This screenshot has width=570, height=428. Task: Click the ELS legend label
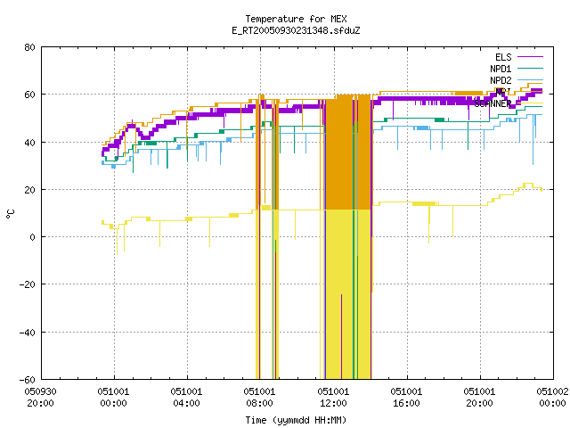(x=503, y=57)
